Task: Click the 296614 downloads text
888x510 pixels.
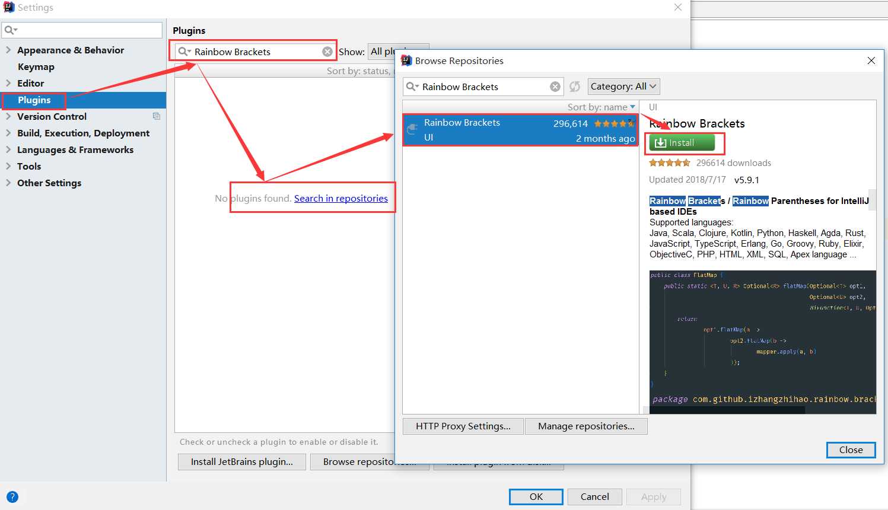Action: click(734, 163)
